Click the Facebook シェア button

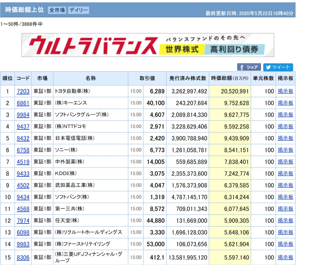(249, 67)
